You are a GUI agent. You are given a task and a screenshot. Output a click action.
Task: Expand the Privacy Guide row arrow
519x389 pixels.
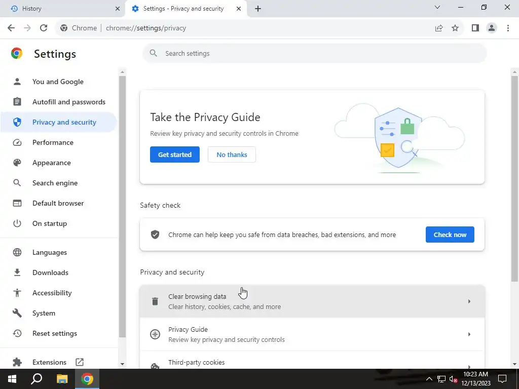pos(469,334)
